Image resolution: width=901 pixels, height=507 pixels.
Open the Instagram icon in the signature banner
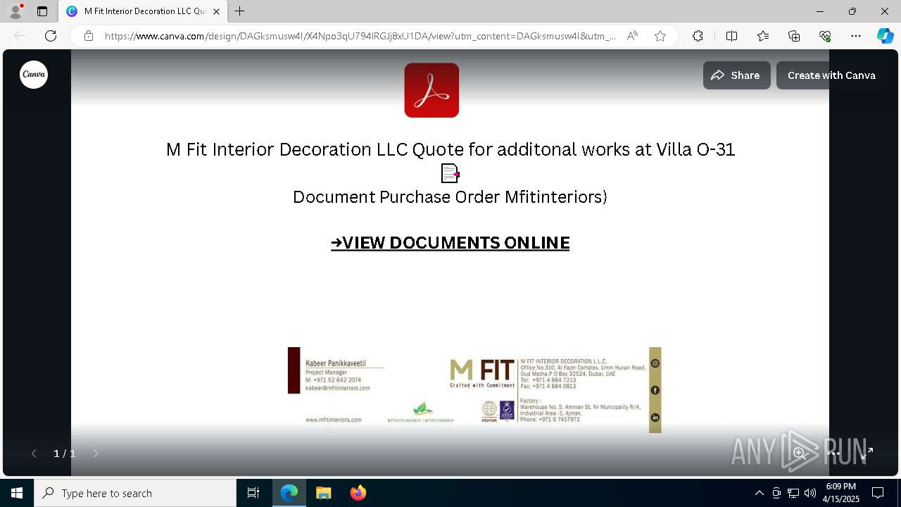pos(655,363)
